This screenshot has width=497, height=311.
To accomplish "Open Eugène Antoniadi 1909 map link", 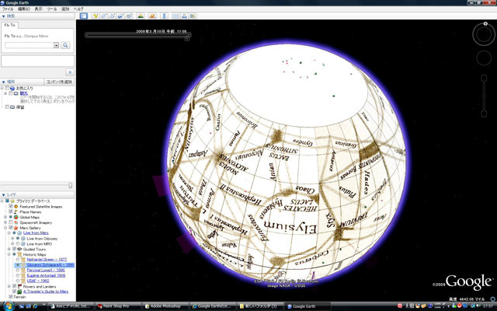I will click(46, 275).
